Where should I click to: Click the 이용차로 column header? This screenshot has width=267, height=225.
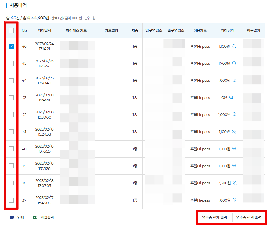point(200,30)
